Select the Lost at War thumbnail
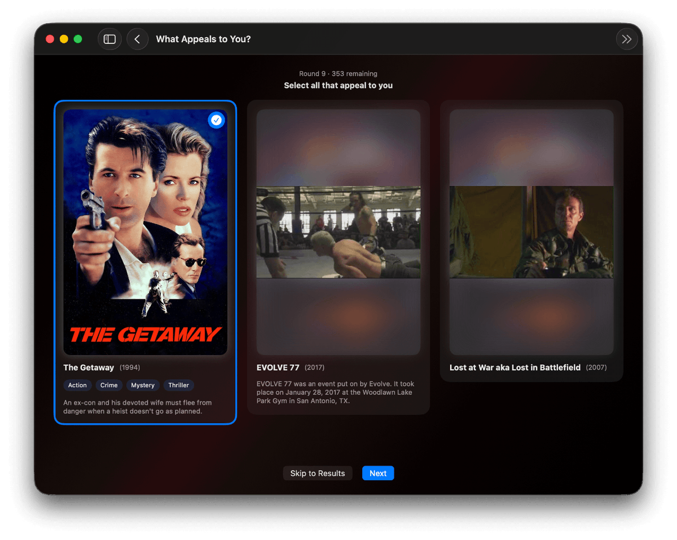The height and width of the screenshot is (540, 677). coord(531,232)
